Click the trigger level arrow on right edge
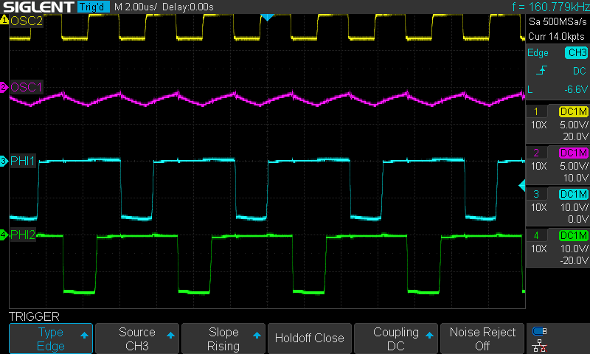Screen dimensions: 590x354 pyautogui.click(x=522, y=185)
